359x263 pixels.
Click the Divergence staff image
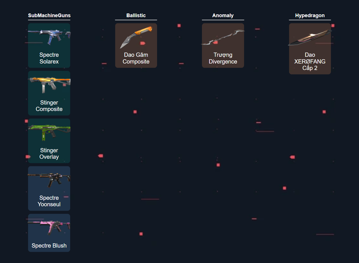[x=223, y=38]
